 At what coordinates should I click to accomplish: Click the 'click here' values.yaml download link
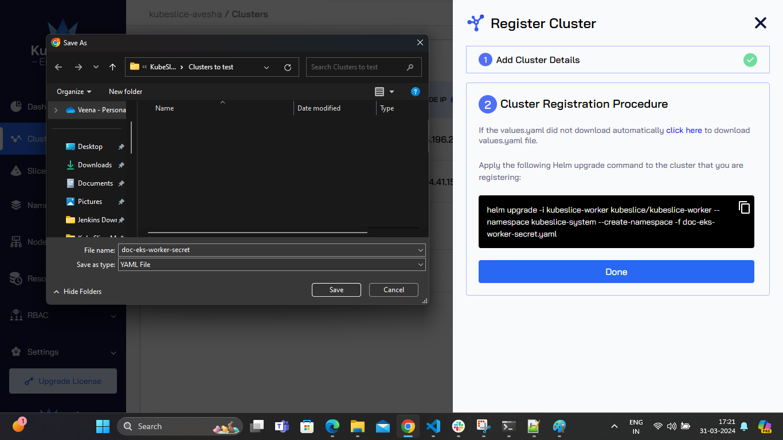pos(684,131)
